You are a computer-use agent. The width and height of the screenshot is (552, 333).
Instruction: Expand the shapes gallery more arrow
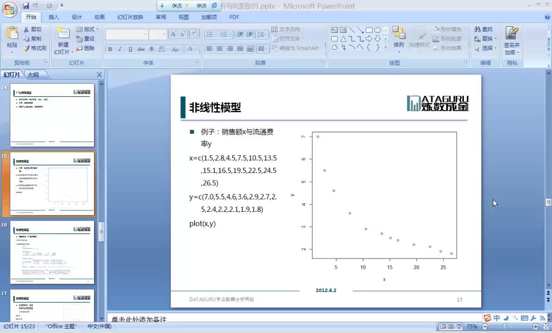point(385,47)
